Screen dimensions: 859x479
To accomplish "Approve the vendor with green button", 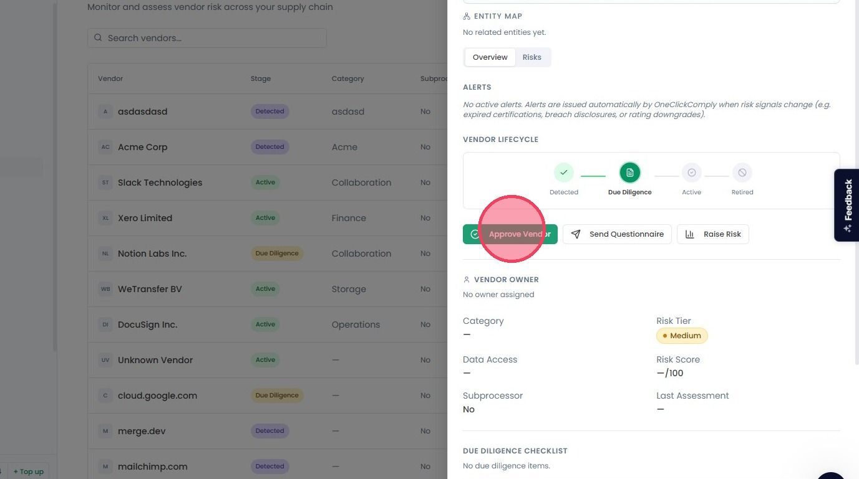I will click(x=510, y=234).
